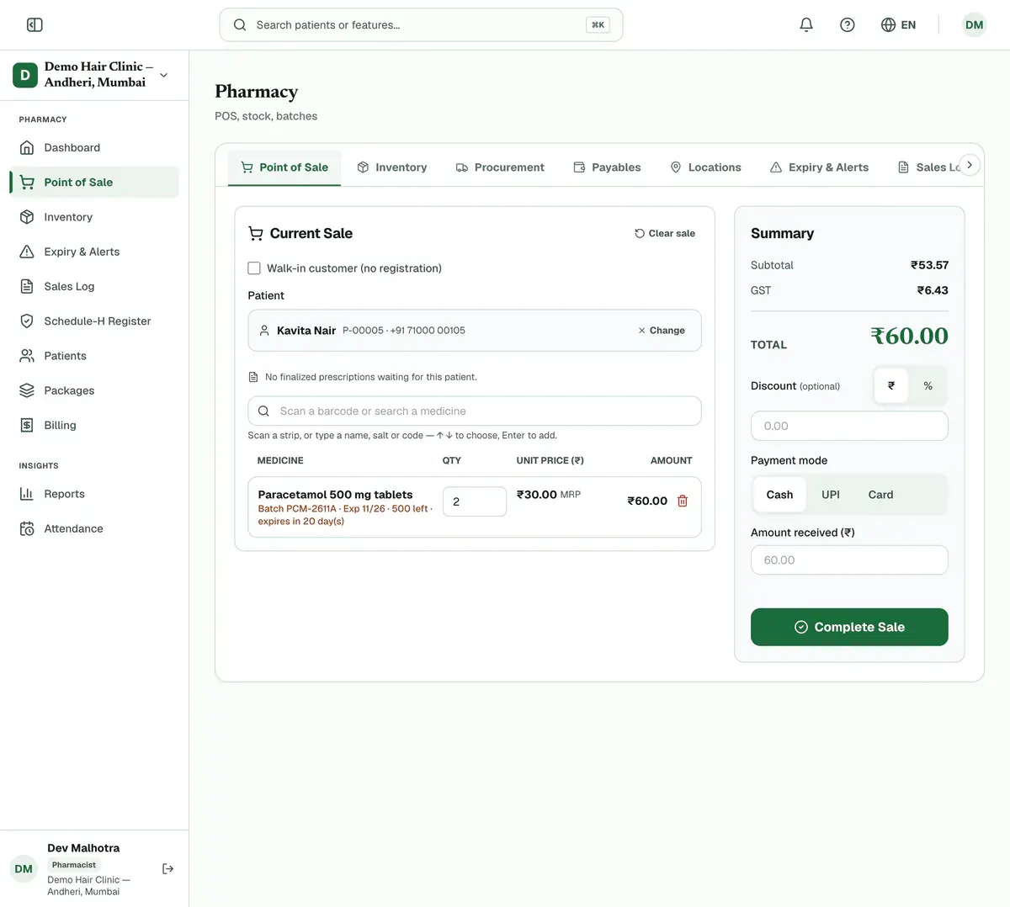The width and height of the screenshot is (1010, 907).
Task: Select rupee discount type
Action: coord(891,386)
